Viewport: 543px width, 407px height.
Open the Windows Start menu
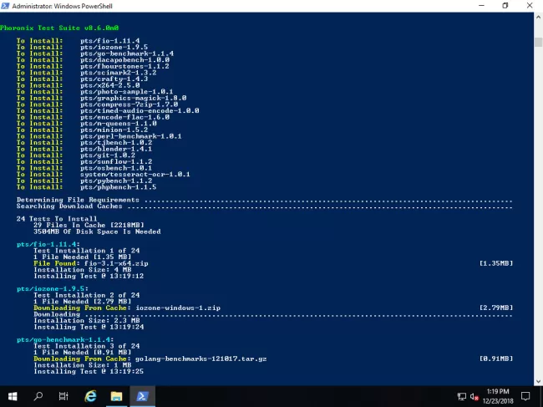[x=13, y=396]
